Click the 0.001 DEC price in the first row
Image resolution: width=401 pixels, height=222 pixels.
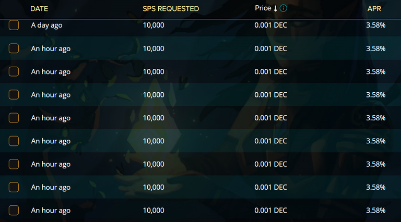(x=270, y=25)
